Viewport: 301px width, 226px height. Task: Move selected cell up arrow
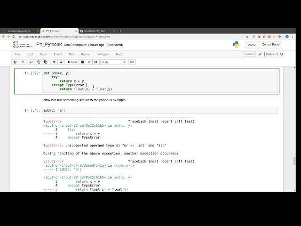[x=54, y=62]
